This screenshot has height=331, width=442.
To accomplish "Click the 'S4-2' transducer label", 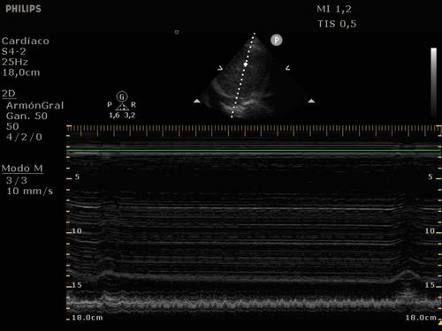I will click(14, 51).
